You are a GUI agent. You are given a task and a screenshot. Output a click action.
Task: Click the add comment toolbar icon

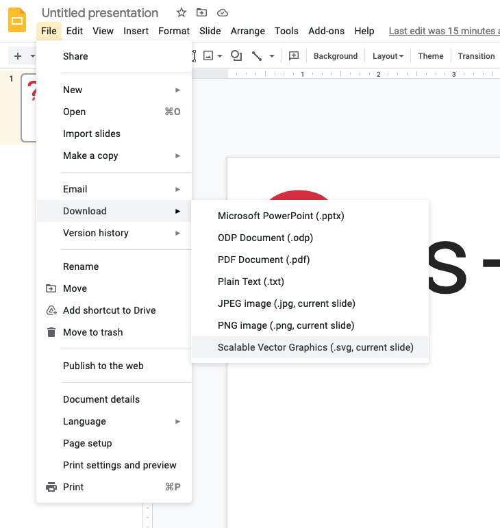point(294,56)
